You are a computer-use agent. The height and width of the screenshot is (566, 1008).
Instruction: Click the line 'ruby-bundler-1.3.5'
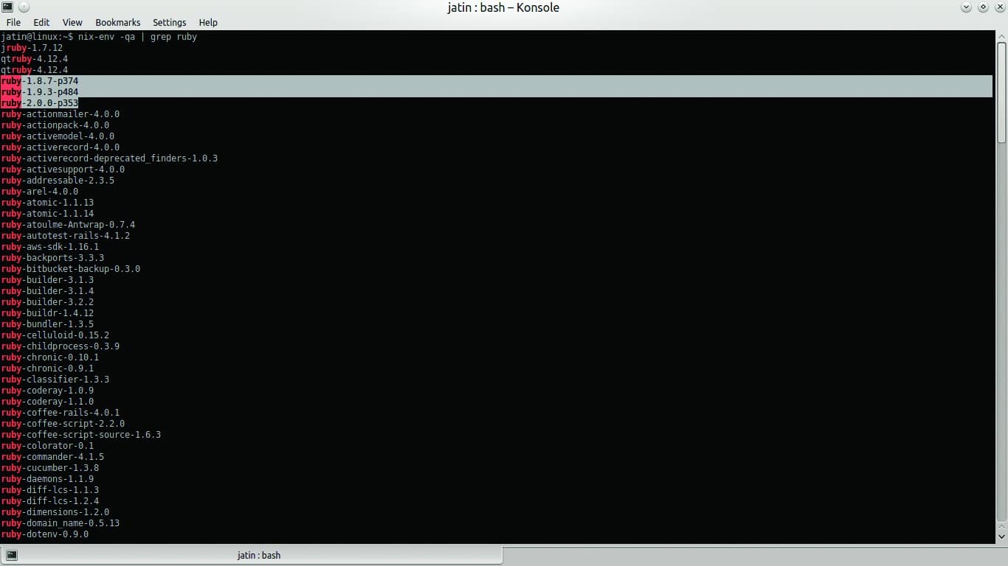47,324
